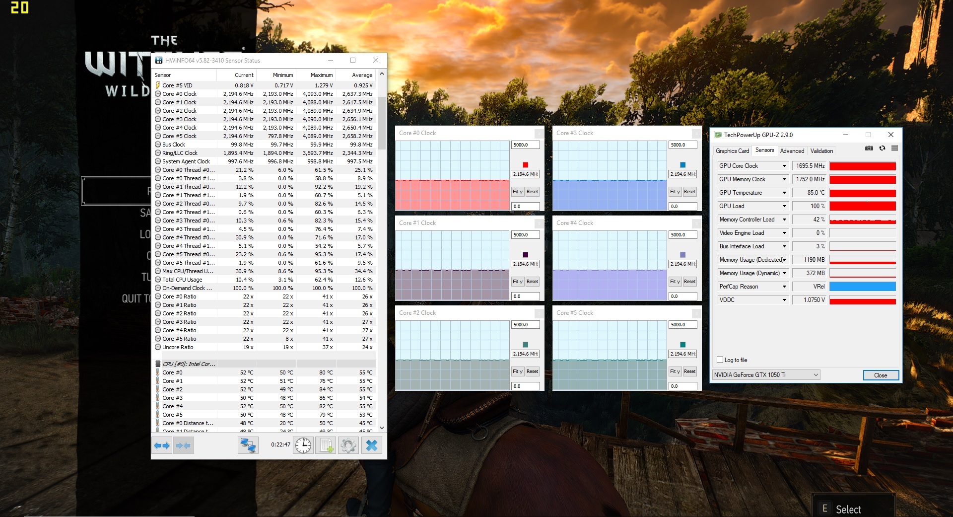953x517 pixels.
Task: Pick the red color swatch in Core #0 graph
Action: tap(525, 165)
